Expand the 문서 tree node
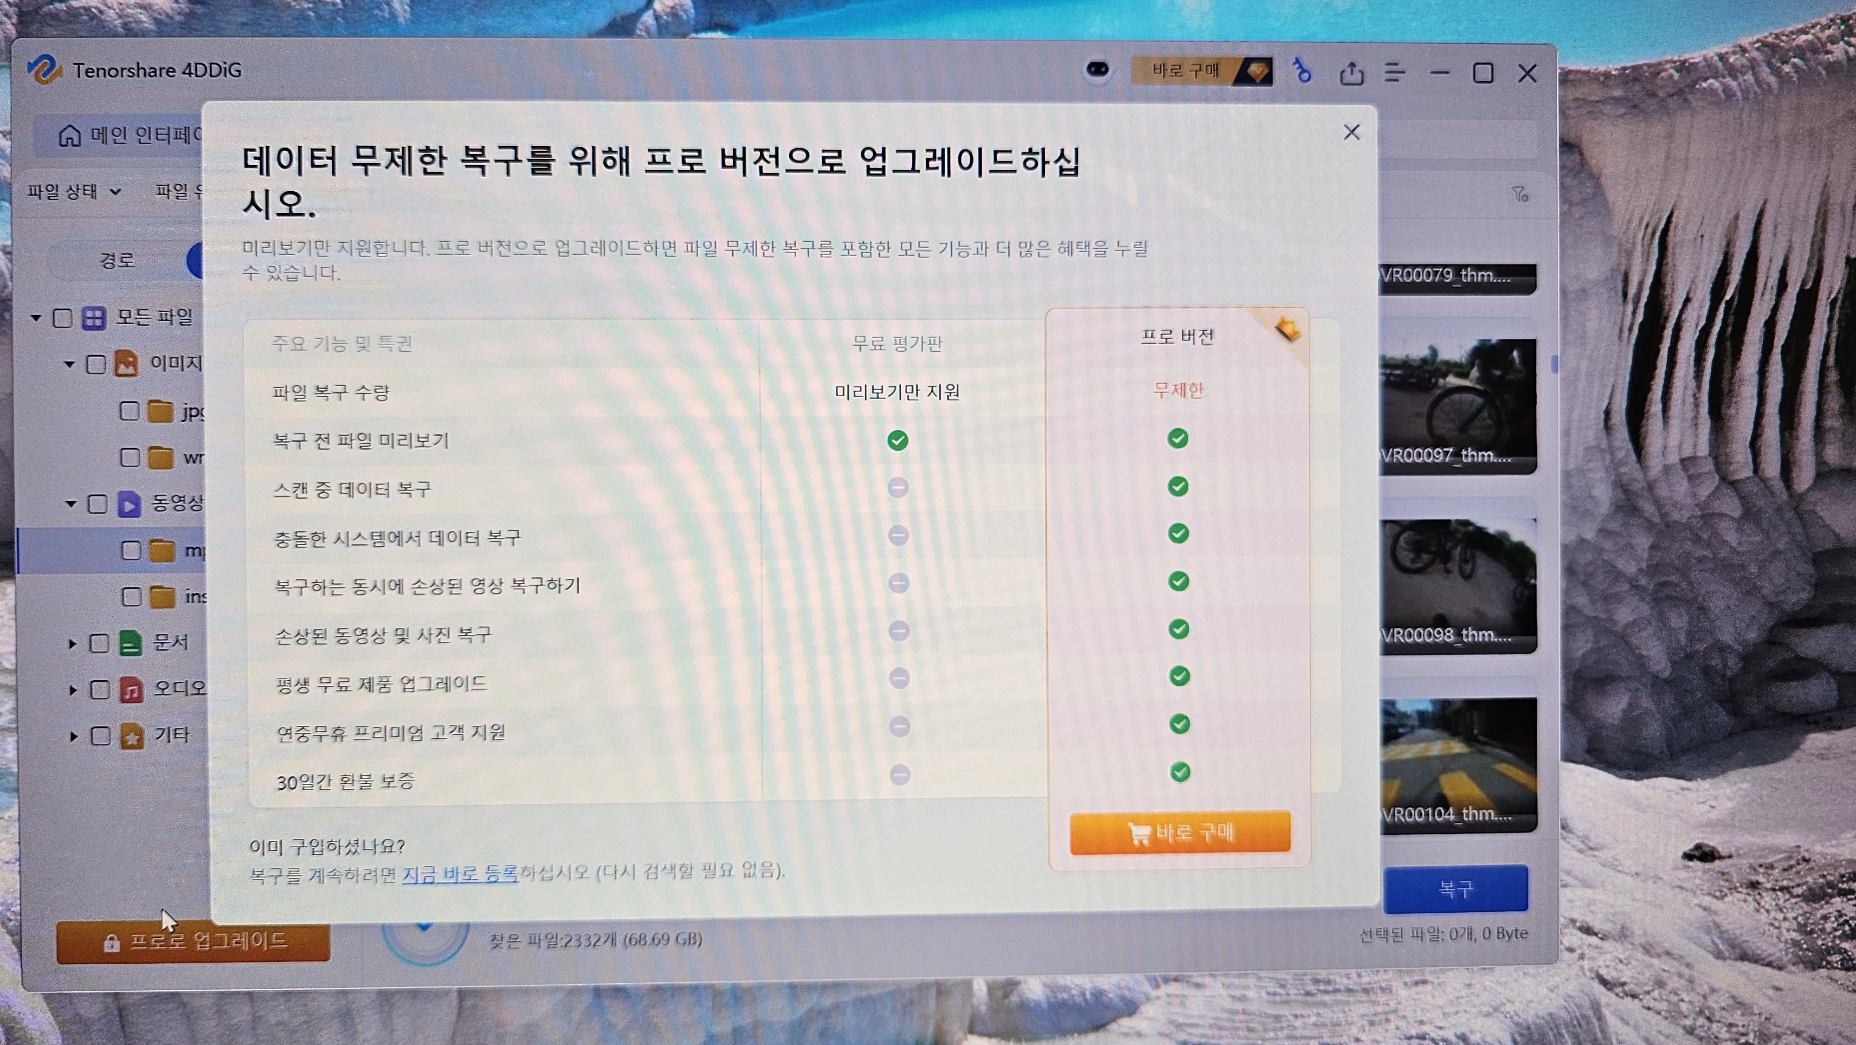The height and width of the screenshot is (1045, 1856). pyautogui.click(x=72, y=644)
